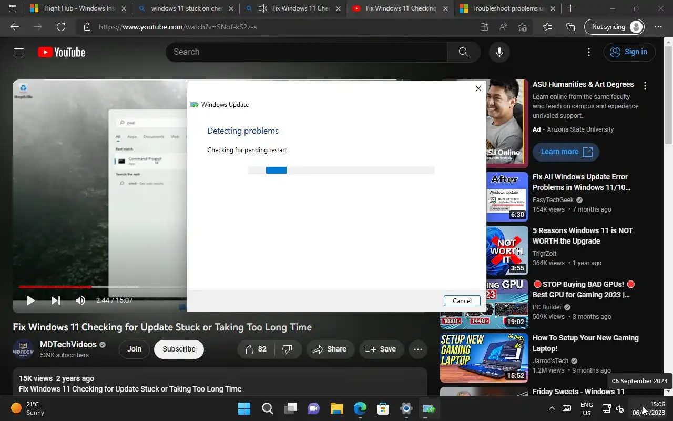Play the YouTube video
The image size is (673, 421).
pyautogui.click(x=30, y=300)
